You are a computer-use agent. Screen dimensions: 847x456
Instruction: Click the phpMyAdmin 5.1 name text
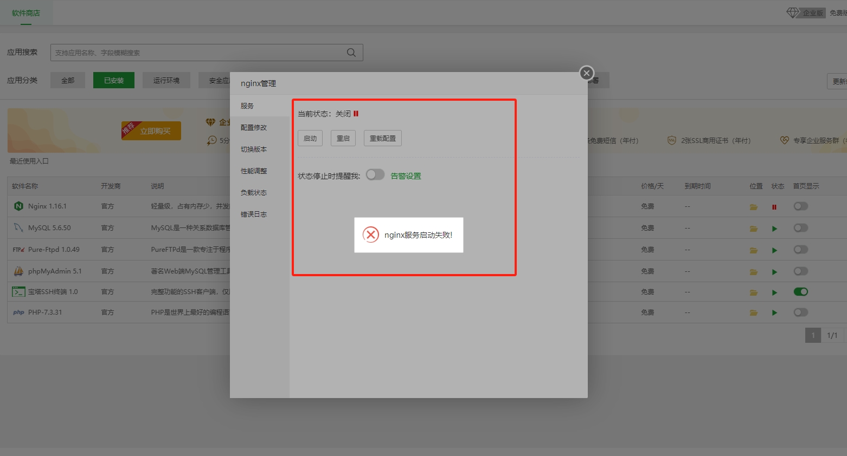click(55, 271)
